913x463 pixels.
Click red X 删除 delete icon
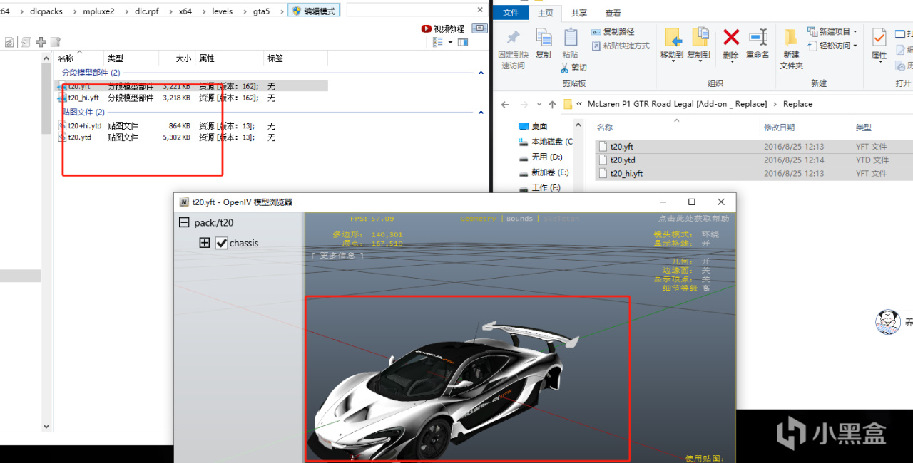click(731, 37)
